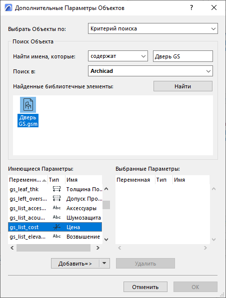The height and width of the screenshot is (298, 226).
Task: Click left arrow of available parameters horizontal scrollbar
Action: [12, 248]
